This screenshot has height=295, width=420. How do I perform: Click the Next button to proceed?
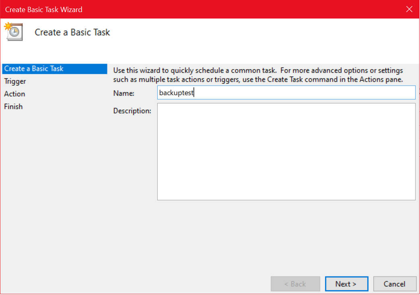(x=346, y=284)
